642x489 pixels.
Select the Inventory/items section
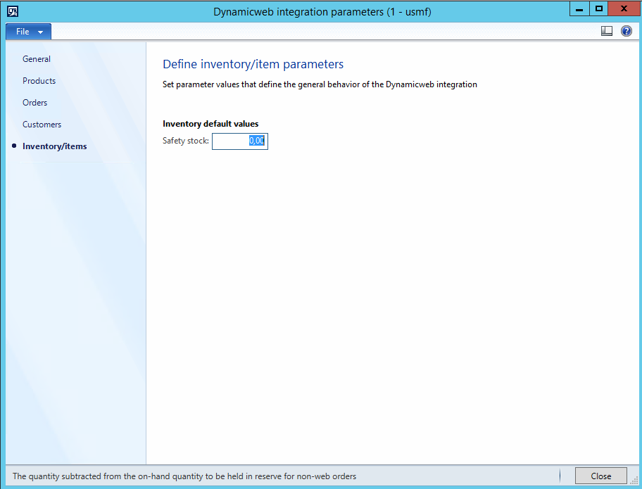55,146
